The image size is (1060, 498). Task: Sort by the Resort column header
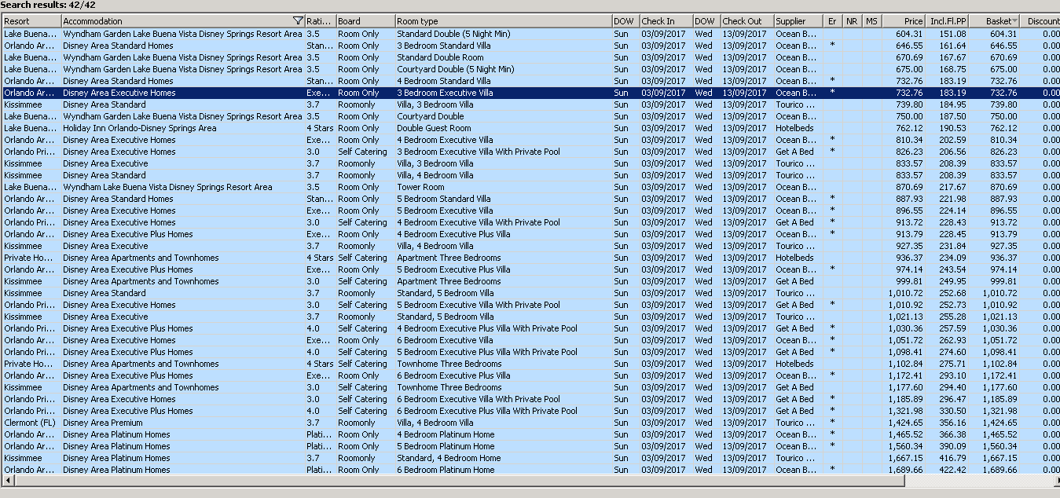click(x=31, y=21)
